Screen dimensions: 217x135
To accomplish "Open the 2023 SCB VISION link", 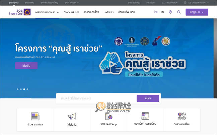I will [169, 3].
